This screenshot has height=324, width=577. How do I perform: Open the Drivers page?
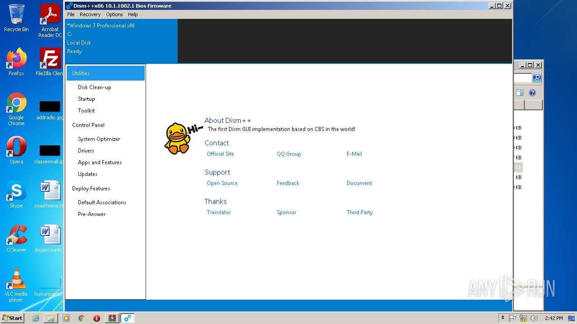pos(86,151)
